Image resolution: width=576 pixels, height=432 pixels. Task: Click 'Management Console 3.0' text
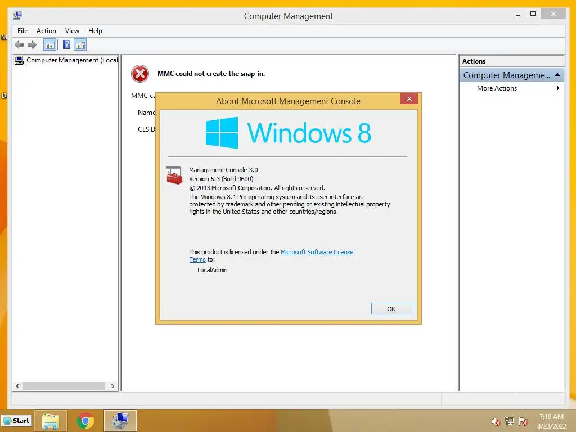pyautogui.click(x=223, y=170)
